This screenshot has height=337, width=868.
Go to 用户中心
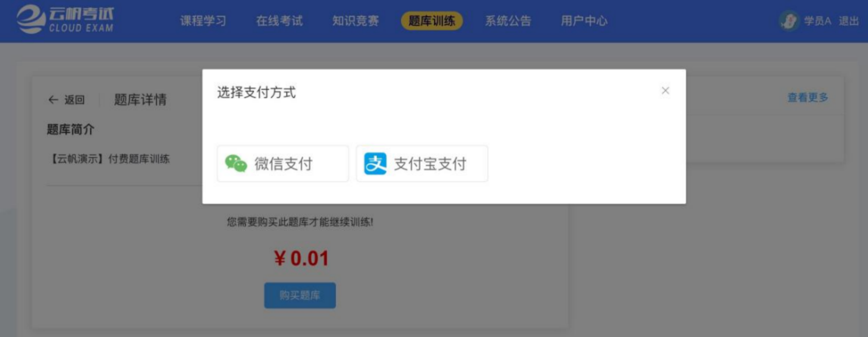(x=584, y=21)
